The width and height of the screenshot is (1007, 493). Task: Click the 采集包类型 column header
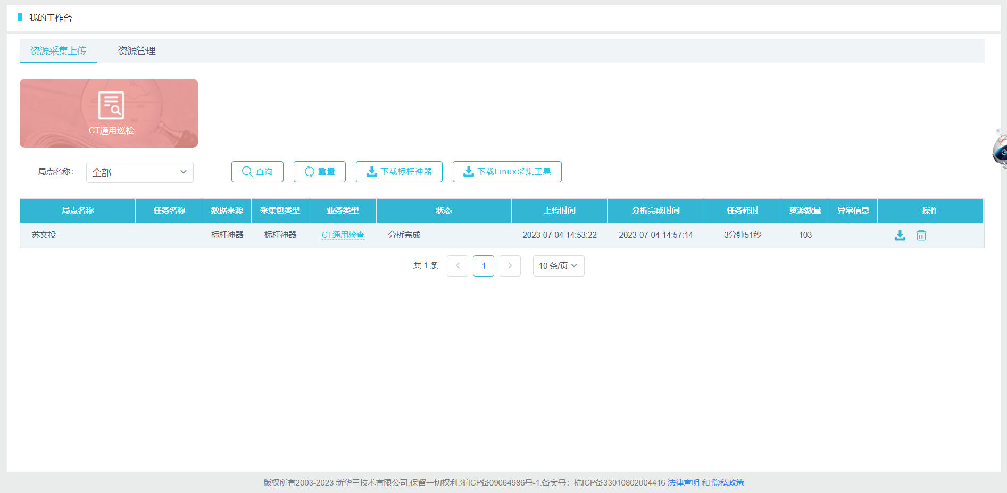coord(280,211)
